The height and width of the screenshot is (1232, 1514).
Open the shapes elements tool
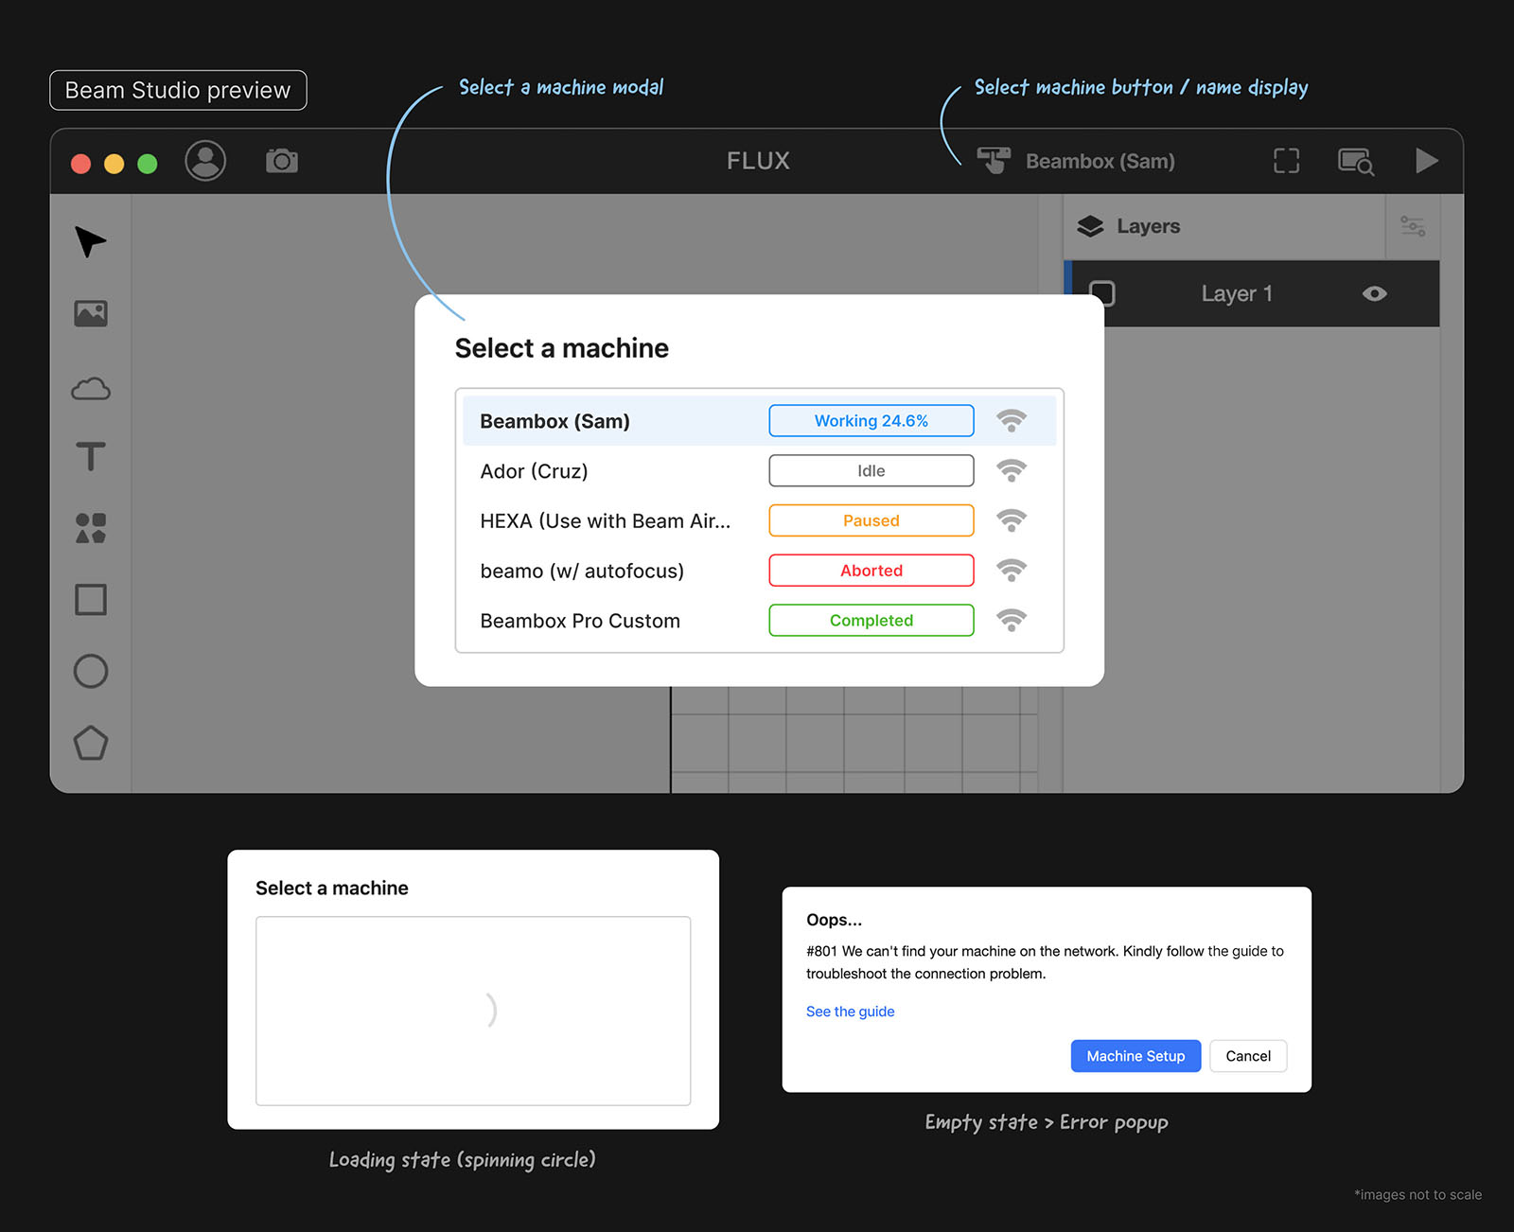(91, 528)
